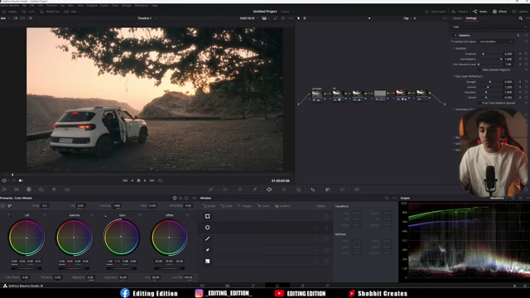Image resolution: width=530 pixels, height=298 pixels.
Task: Stop playback
Action: pos(138,180)
